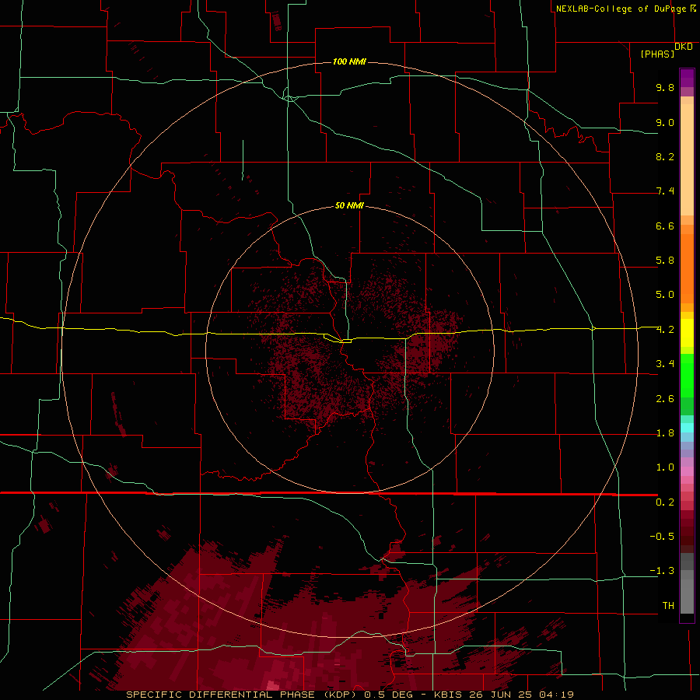Click the TH label on the scale
Screen dimensions: 700x700
[x=668, y=606]
